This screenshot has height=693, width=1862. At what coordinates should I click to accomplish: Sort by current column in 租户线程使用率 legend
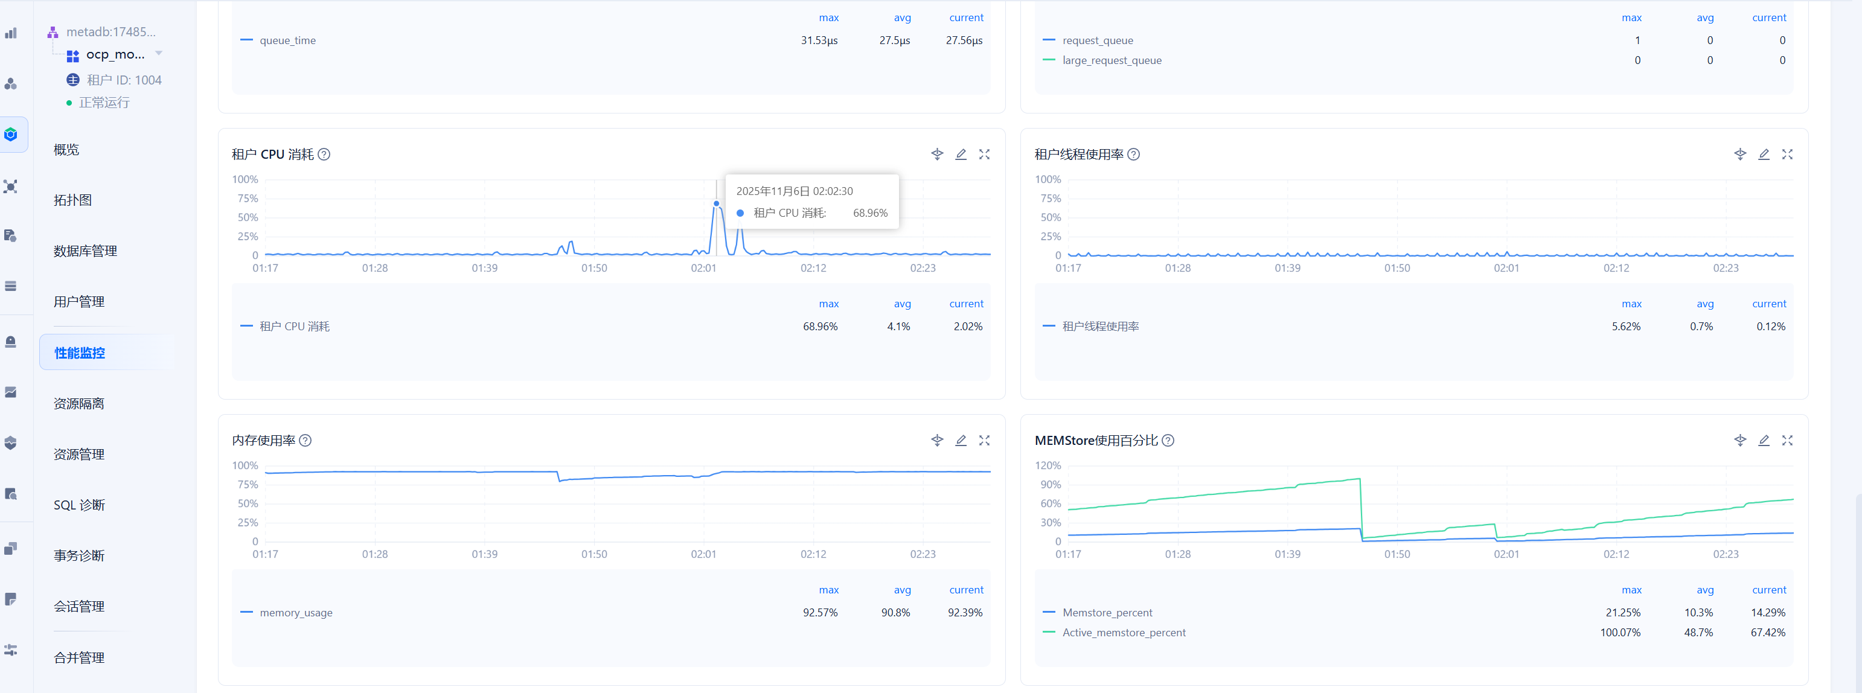1768,304
